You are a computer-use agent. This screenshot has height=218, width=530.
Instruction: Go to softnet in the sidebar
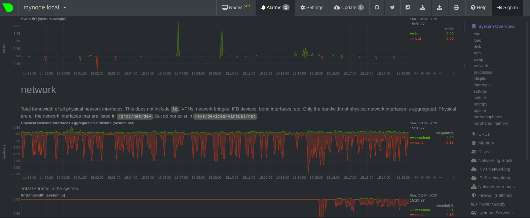pos(480,98)
